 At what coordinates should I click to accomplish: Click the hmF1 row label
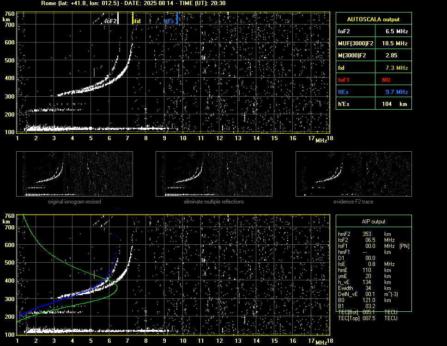[x=344, y=252]
